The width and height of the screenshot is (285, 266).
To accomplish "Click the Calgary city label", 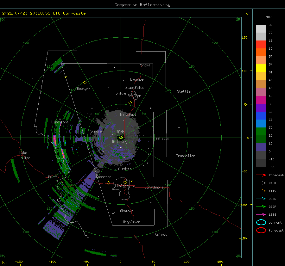I will [123, 186].
